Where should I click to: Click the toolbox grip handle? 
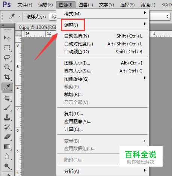[x=7, y=30]
